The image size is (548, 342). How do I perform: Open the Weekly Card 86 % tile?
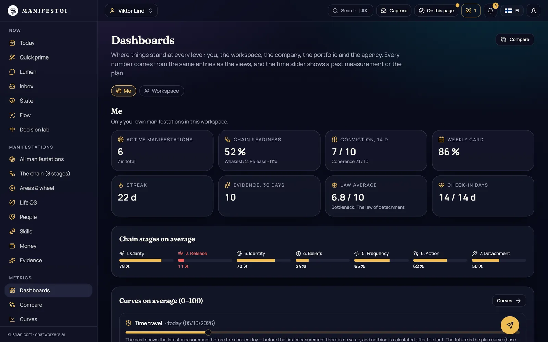click(483, 150)
